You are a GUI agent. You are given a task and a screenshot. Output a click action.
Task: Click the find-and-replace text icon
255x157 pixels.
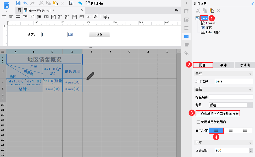71,3
